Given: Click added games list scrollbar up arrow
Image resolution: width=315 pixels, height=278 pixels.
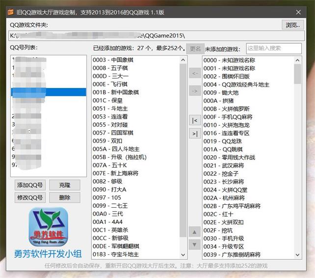Looking at the screenshot, I should [184, 60].
